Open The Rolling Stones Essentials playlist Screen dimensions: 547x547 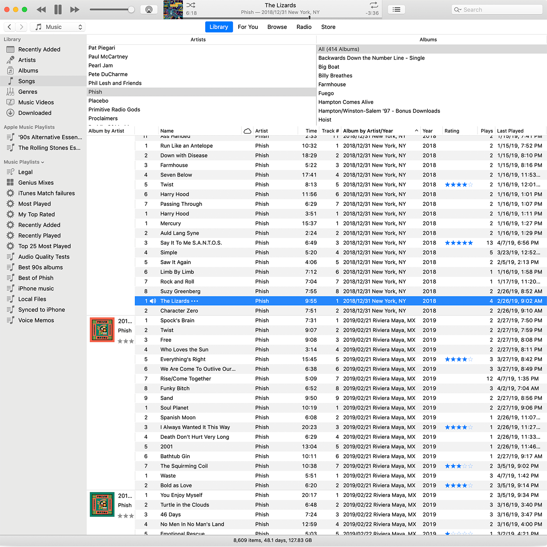coord(43,148)
